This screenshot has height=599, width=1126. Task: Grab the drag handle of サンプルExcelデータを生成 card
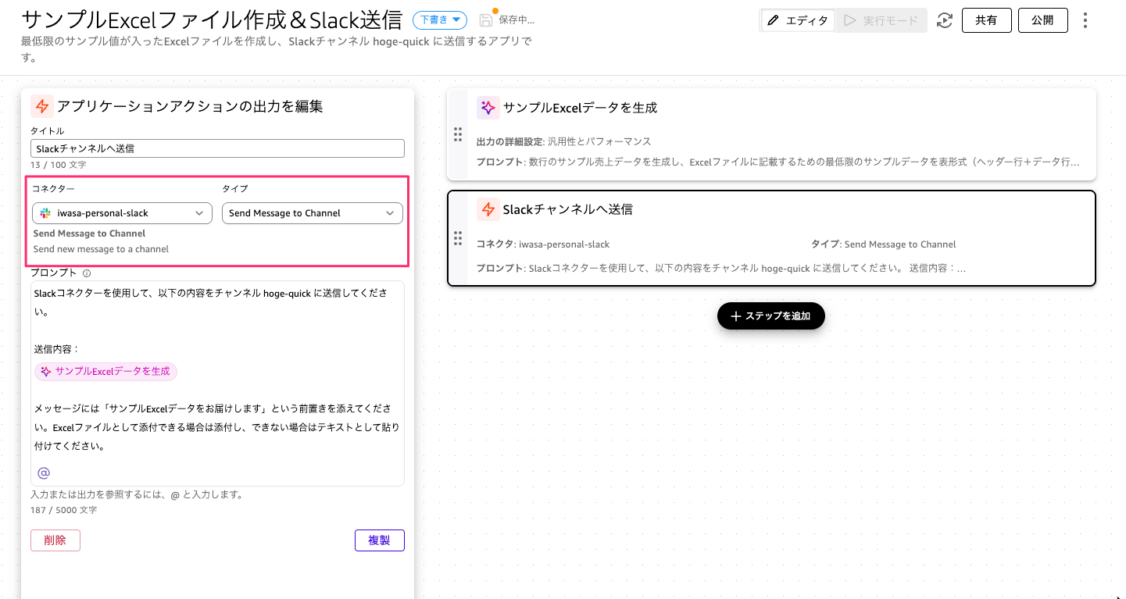point(458,134)
